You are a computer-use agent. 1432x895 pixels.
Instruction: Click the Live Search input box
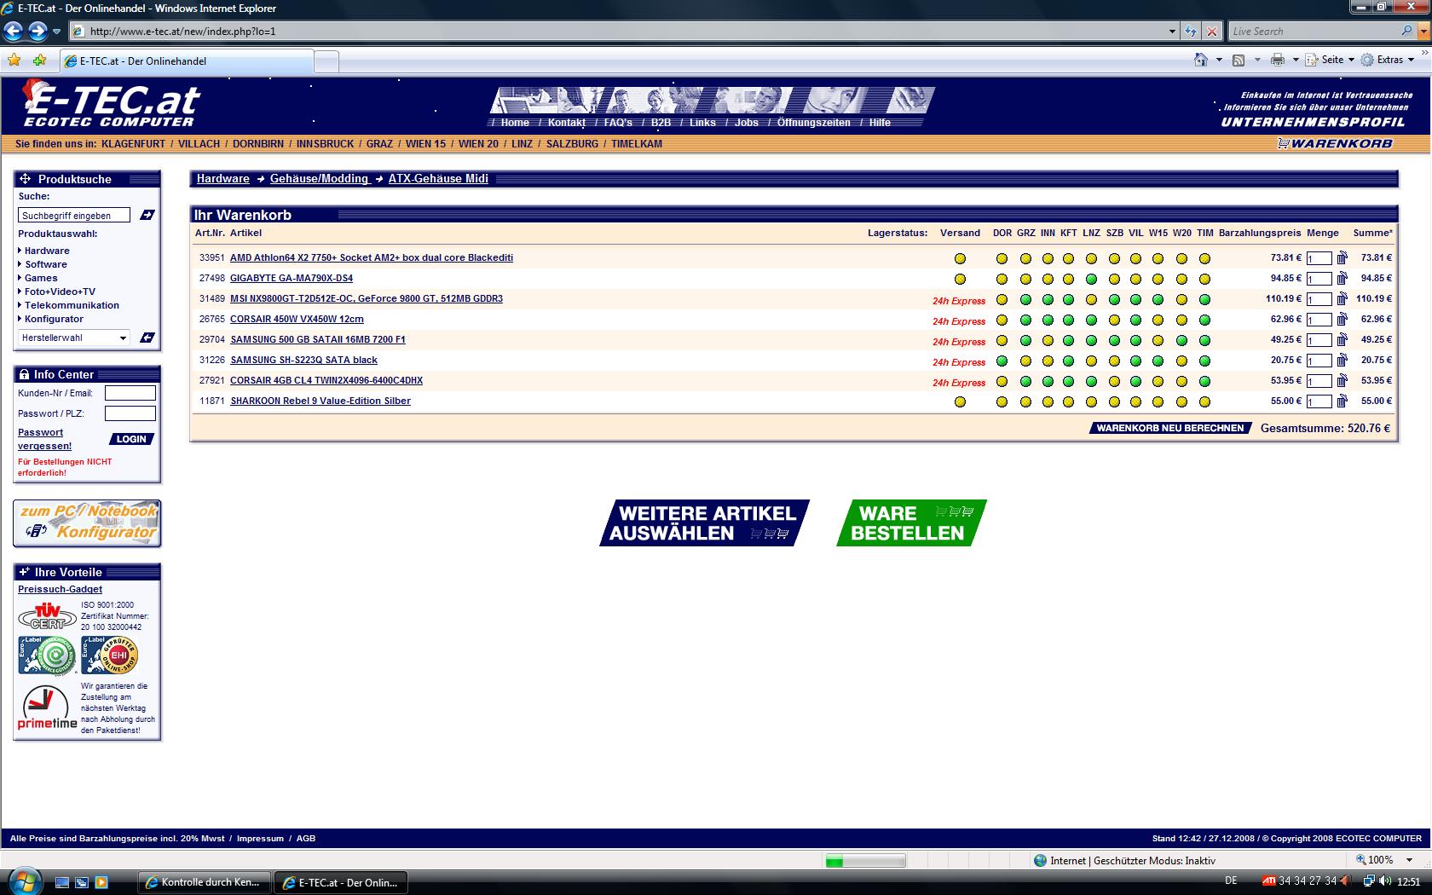[1314, 31]
